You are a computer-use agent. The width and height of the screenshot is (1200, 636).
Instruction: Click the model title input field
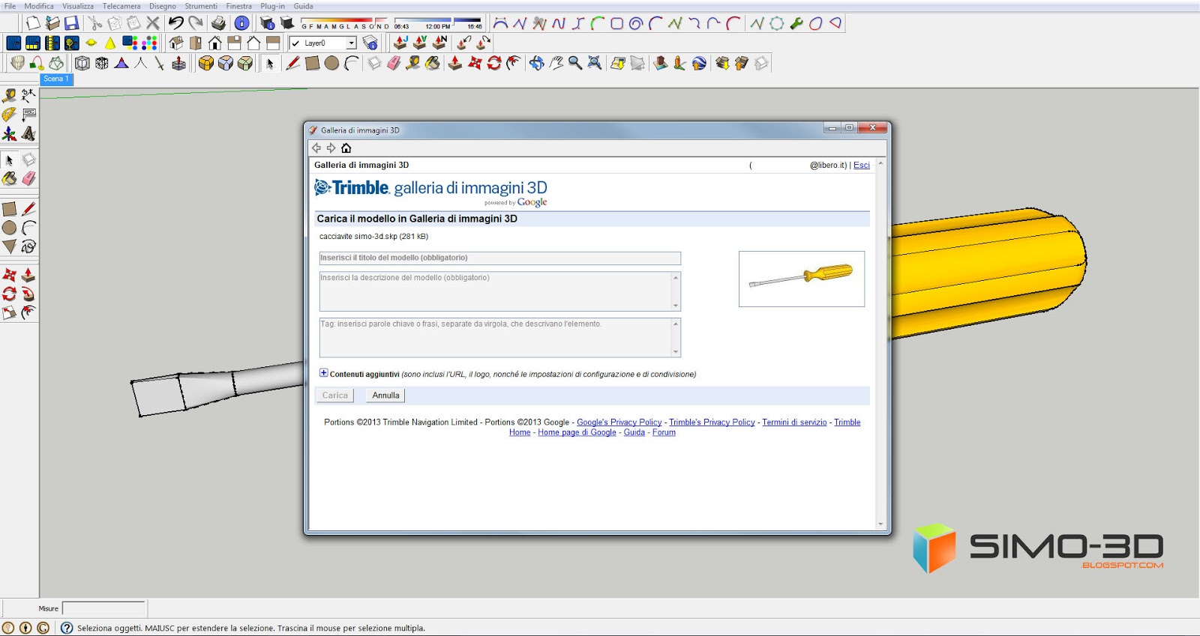500,258
